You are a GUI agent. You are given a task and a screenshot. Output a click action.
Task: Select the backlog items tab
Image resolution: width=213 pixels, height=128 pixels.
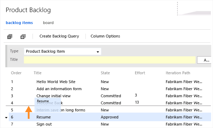click(19, 23)
